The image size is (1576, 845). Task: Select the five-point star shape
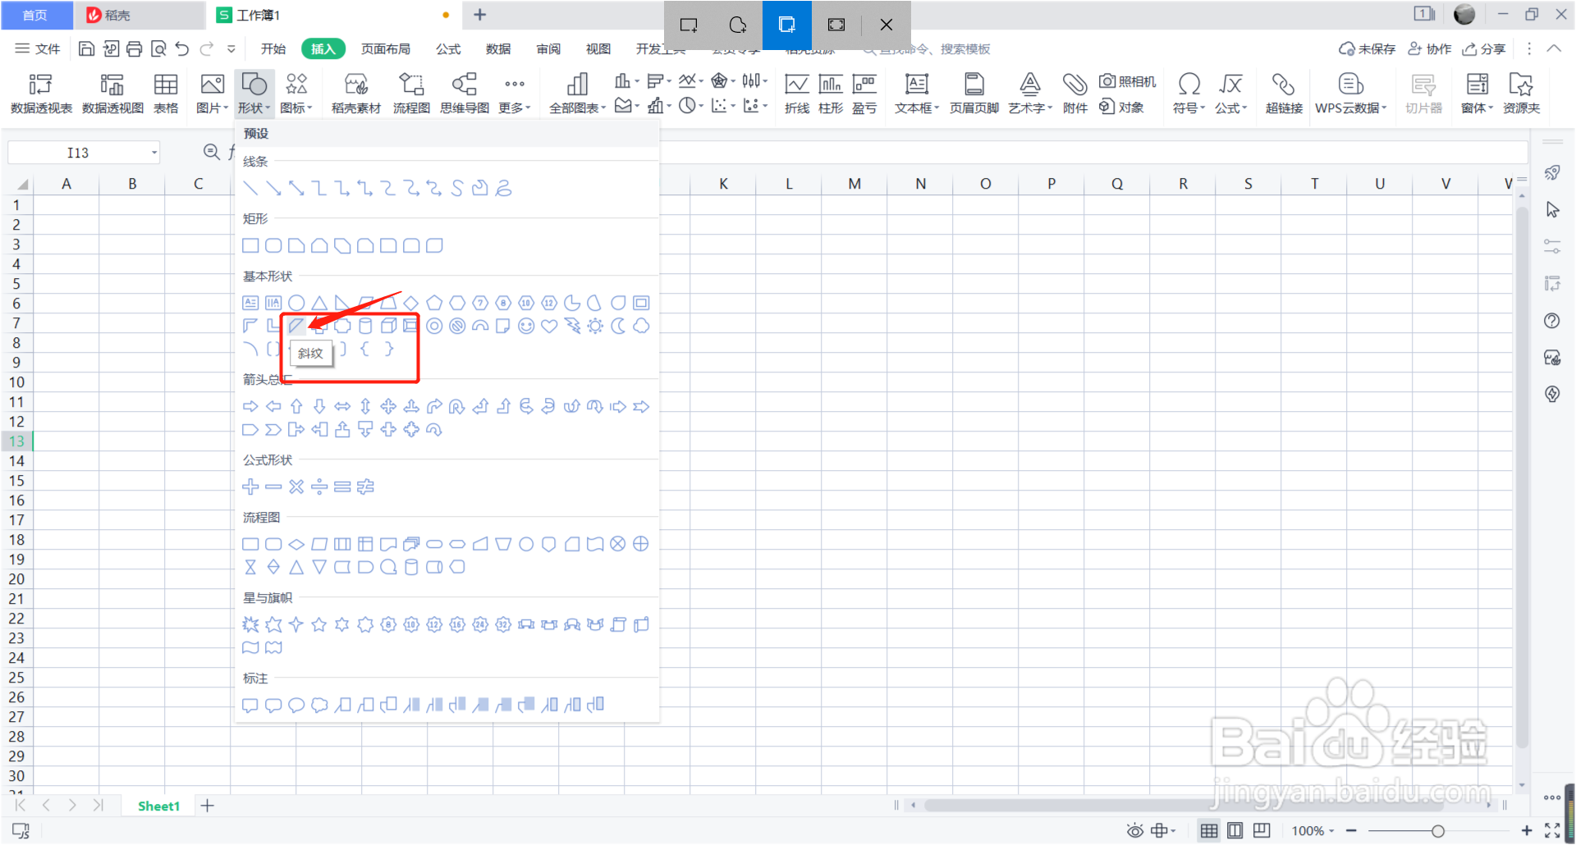[x=319, y=624]
